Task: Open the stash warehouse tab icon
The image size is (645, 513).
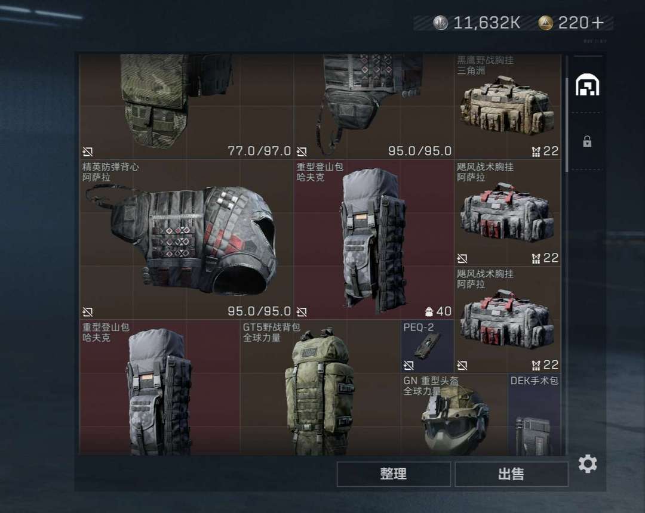Action: tap(587, 85)
